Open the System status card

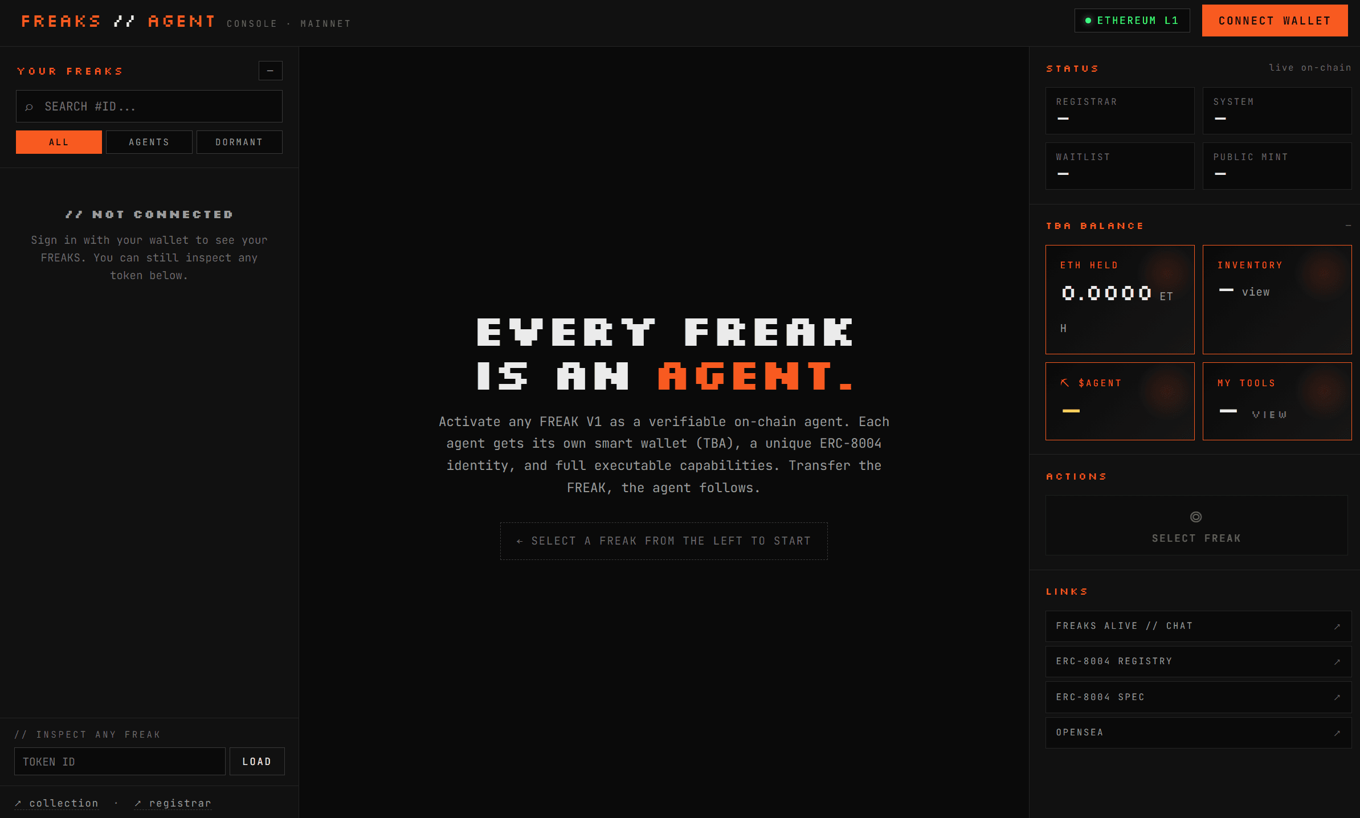pos(1277,111)
